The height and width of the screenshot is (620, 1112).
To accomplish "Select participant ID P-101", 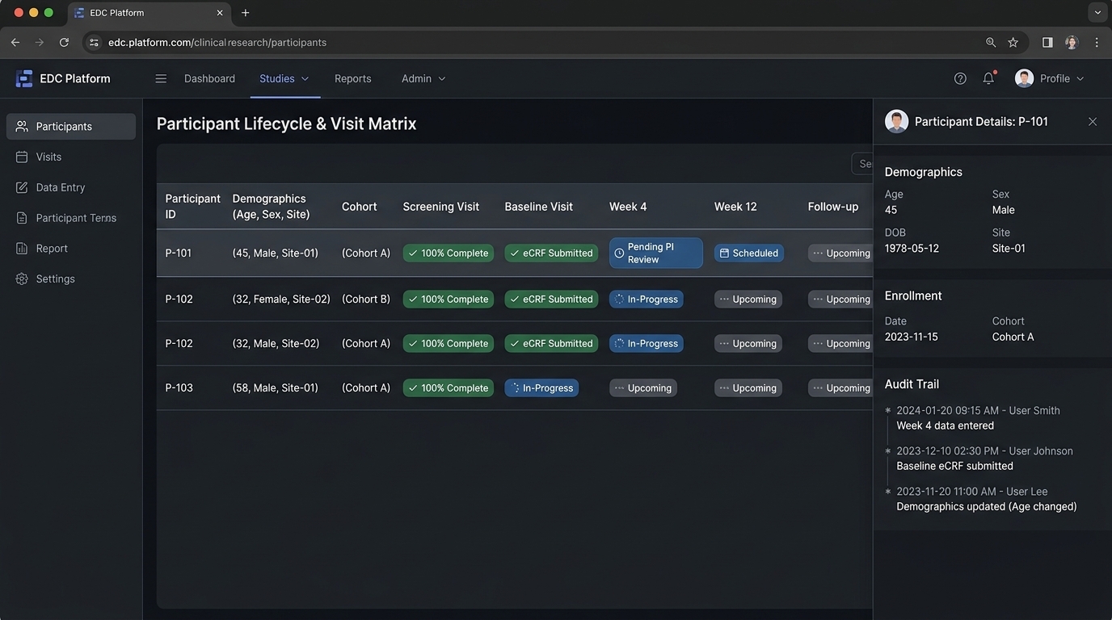I will [x=179, y=253].
